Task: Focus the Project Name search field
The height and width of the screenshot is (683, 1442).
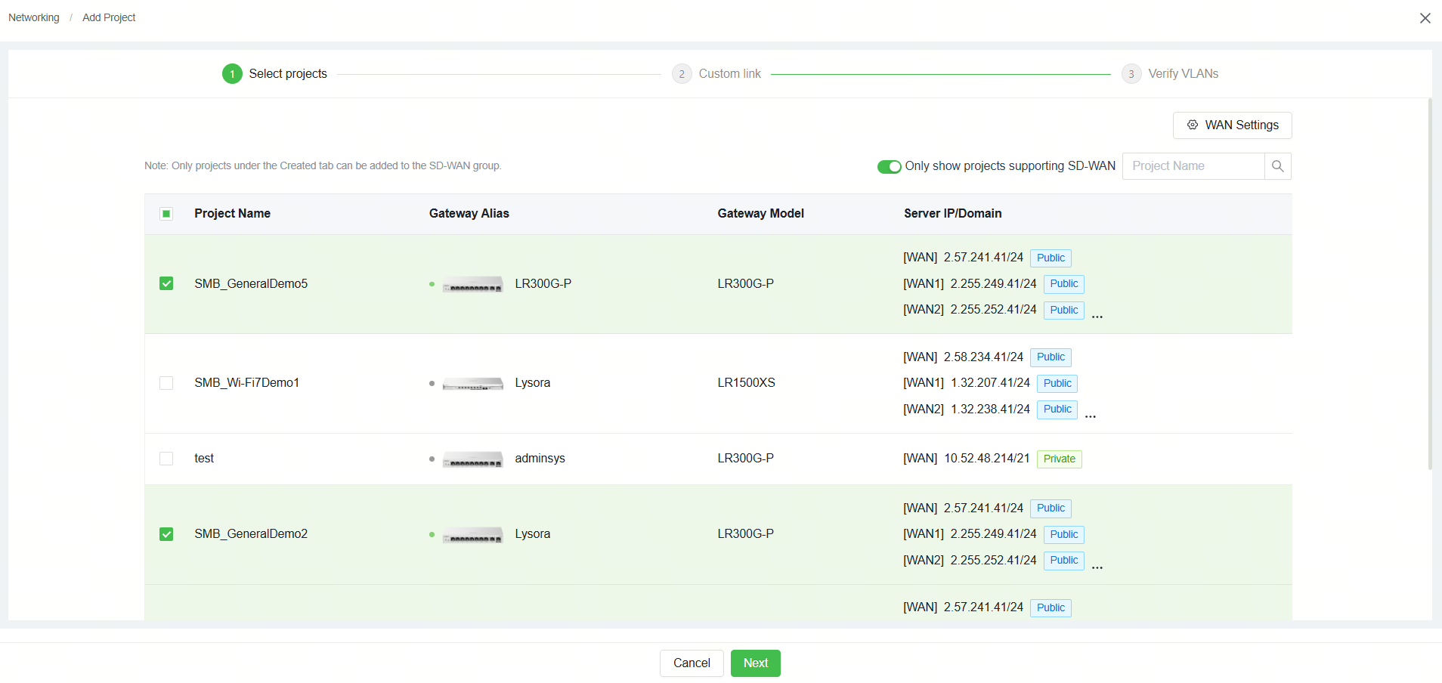Action: [1193, 166]
